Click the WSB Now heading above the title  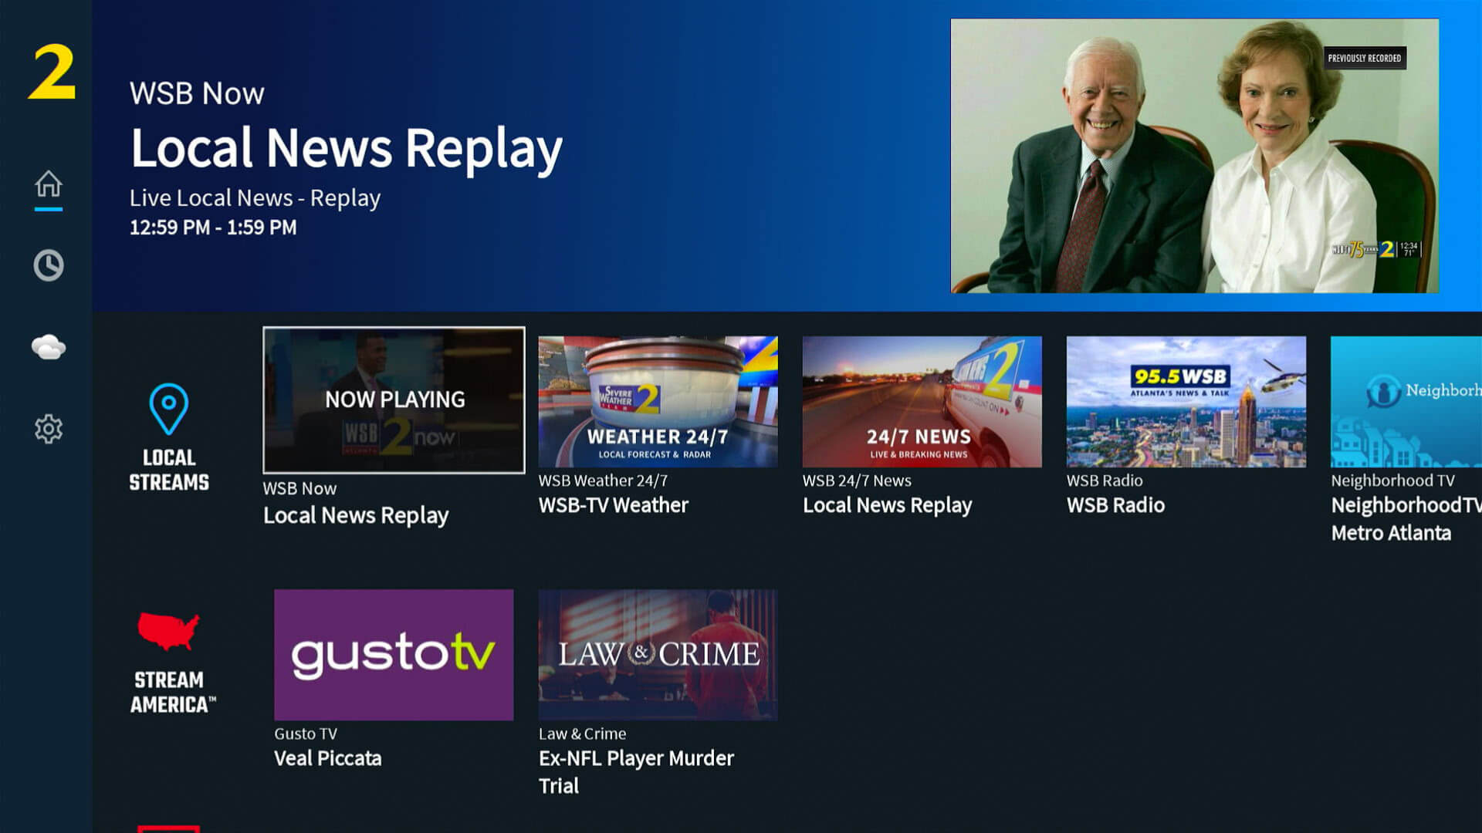[197, 93]
